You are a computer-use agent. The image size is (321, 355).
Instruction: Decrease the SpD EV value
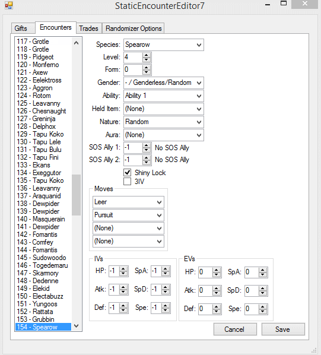pos(263,293)
